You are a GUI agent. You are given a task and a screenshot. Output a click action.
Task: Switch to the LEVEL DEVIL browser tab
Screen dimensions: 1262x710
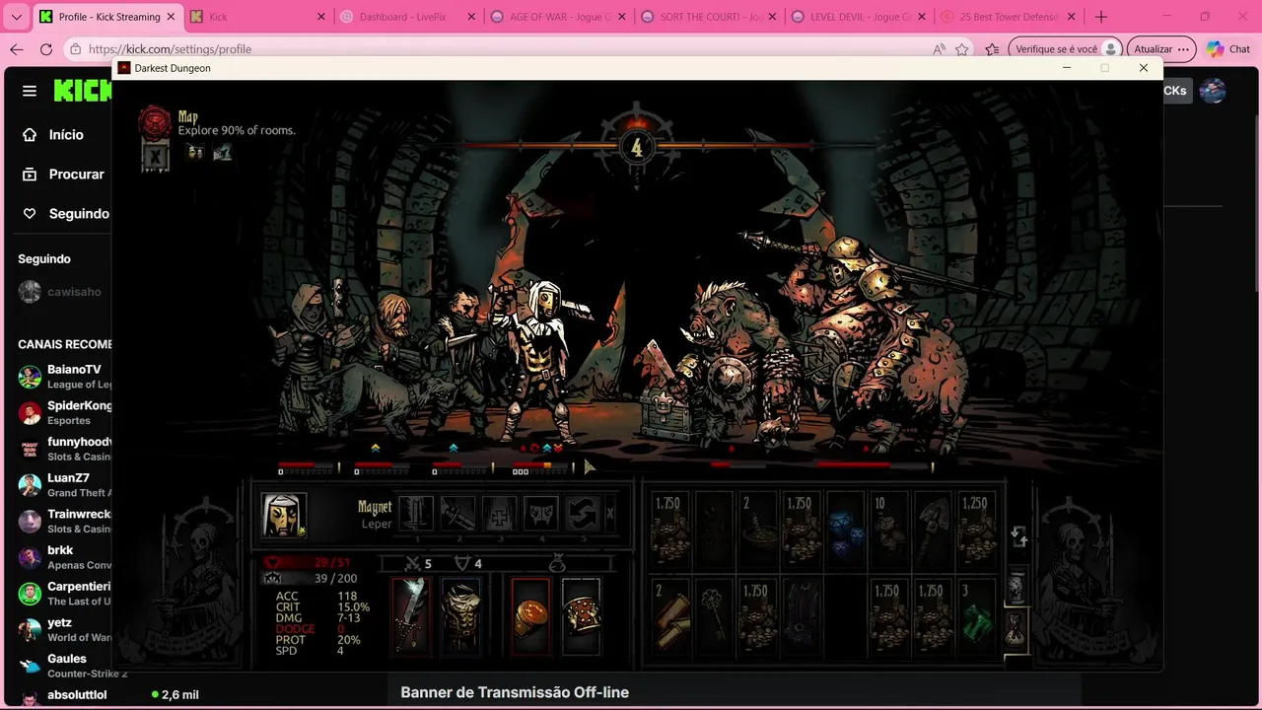859,17
